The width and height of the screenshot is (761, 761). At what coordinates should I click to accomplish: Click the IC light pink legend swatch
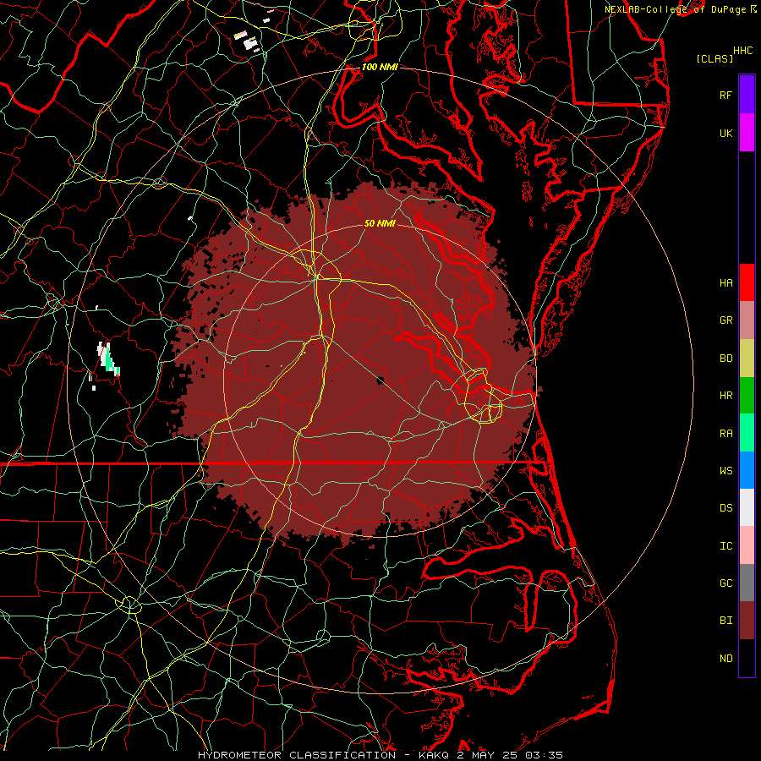point(747,545)
